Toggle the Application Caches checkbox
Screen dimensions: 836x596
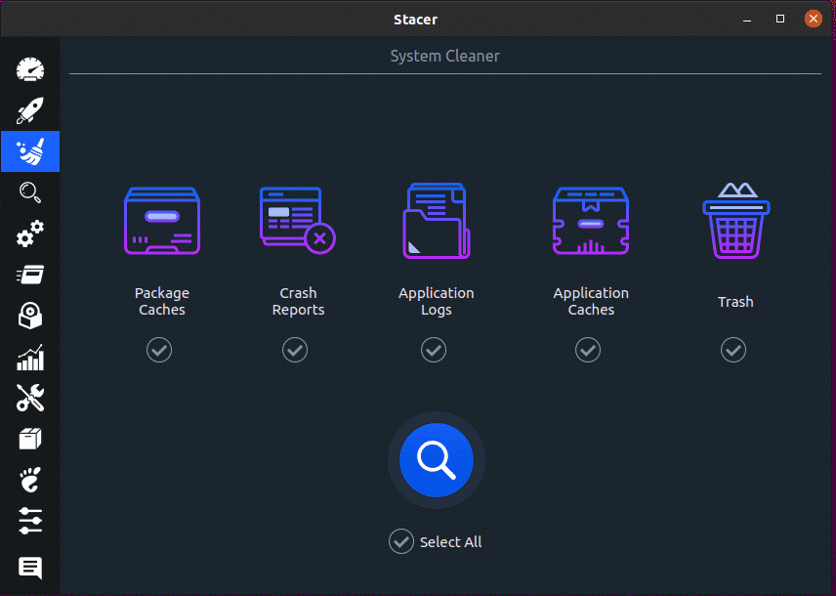coord(588,350)
